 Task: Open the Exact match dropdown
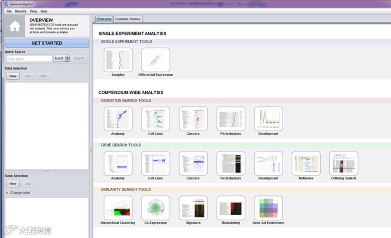coord(62,59)
